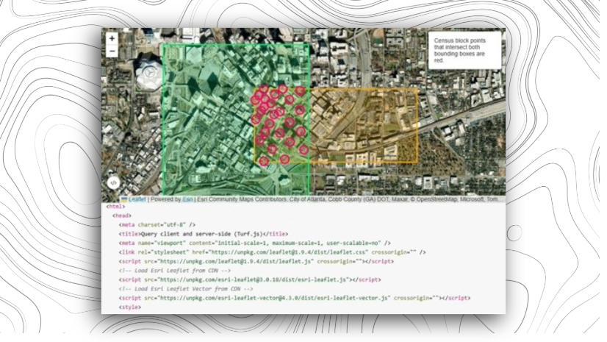Click the 'Census block points' info box

(x=464, y=50)
